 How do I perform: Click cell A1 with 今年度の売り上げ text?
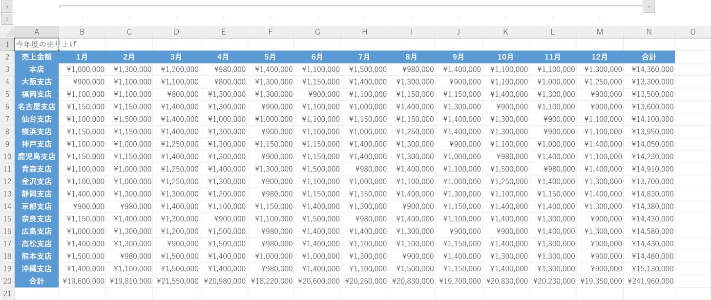pyautogui.click(x=37, y=44)
